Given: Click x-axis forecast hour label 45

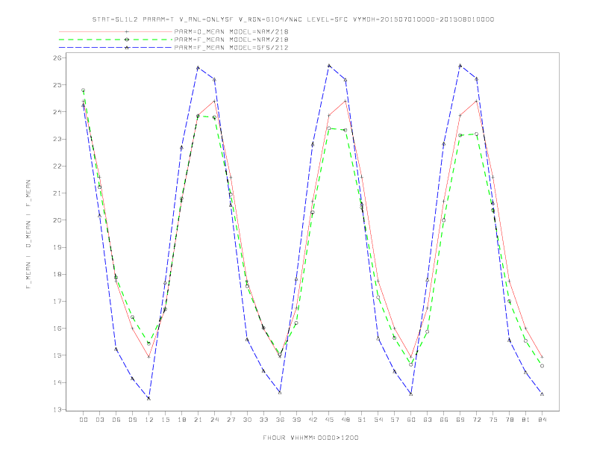Looking at the screenshot, I should pos(329,420).
